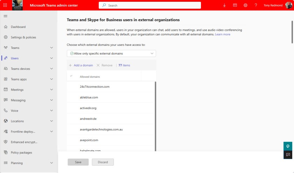
Task: Click the Locations globe icon
Action: (6, 121)
